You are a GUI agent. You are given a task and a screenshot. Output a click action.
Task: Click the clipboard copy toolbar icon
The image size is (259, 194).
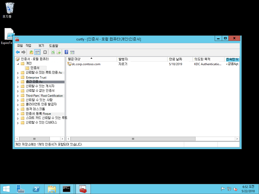pyautogui.click(x=45, y=52)
